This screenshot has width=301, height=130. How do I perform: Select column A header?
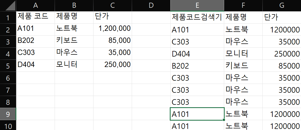pos(36,6)
